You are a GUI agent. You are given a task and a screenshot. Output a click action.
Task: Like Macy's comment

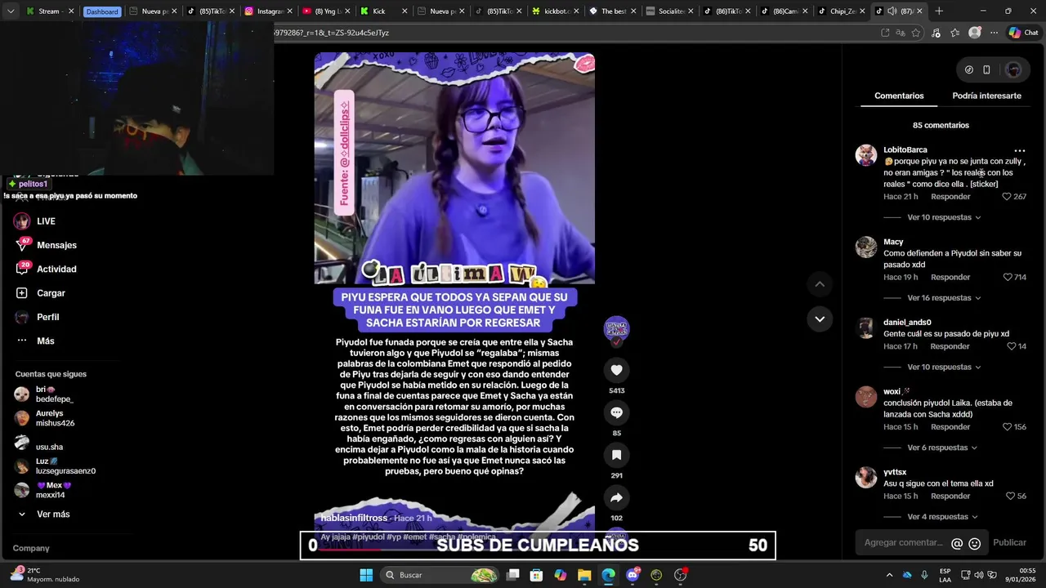coord(1008,278)
